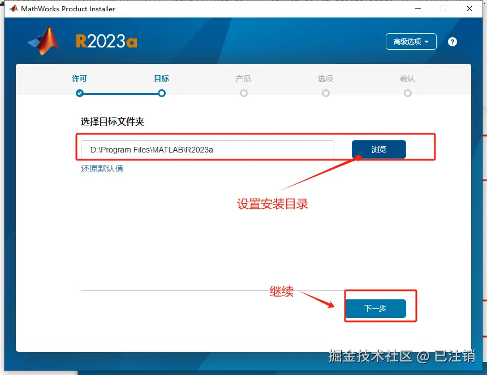Click the MathWorks icon in the title bar
487x375 pixels.
[x=14, y=8]
